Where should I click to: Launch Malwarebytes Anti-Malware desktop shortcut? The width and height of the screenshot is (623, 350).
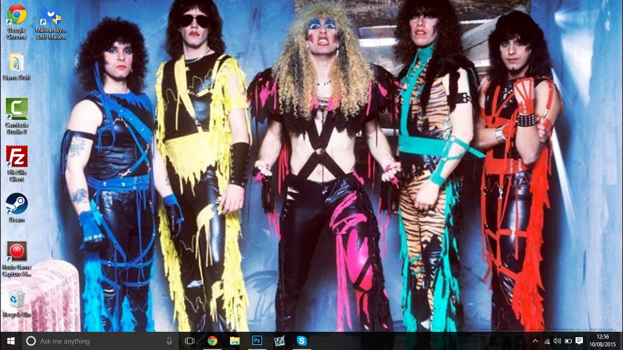[x=51, y=22]
